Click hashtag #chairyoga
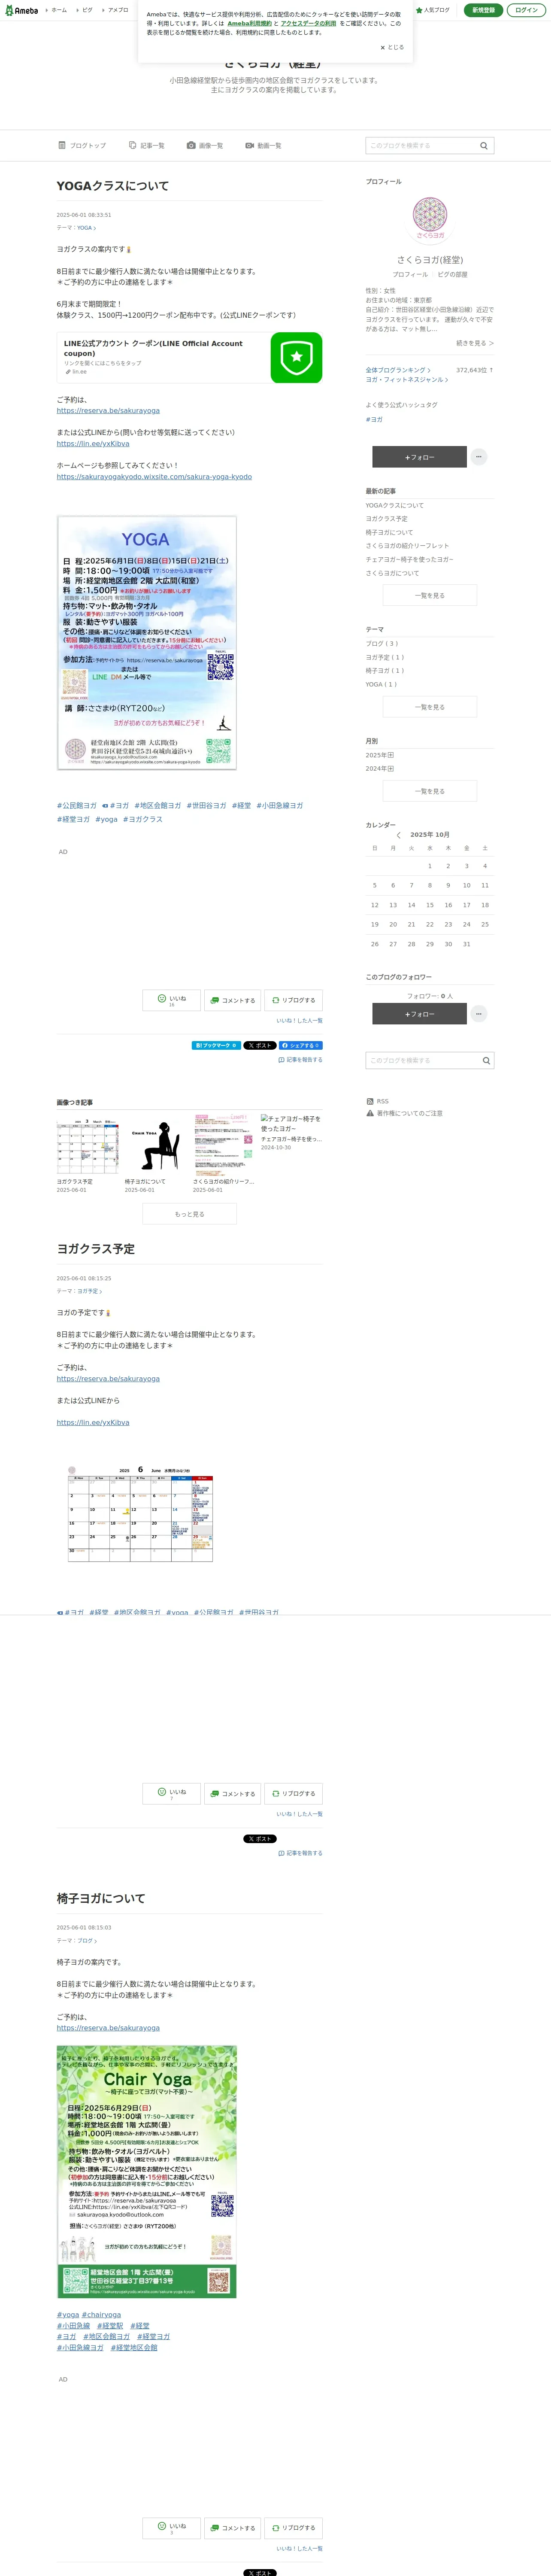 pyautogui.click(x=101, y=2314)
